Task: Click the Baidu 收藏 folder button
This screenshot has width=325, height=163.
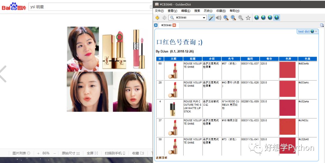Action: tap(138, 153)
